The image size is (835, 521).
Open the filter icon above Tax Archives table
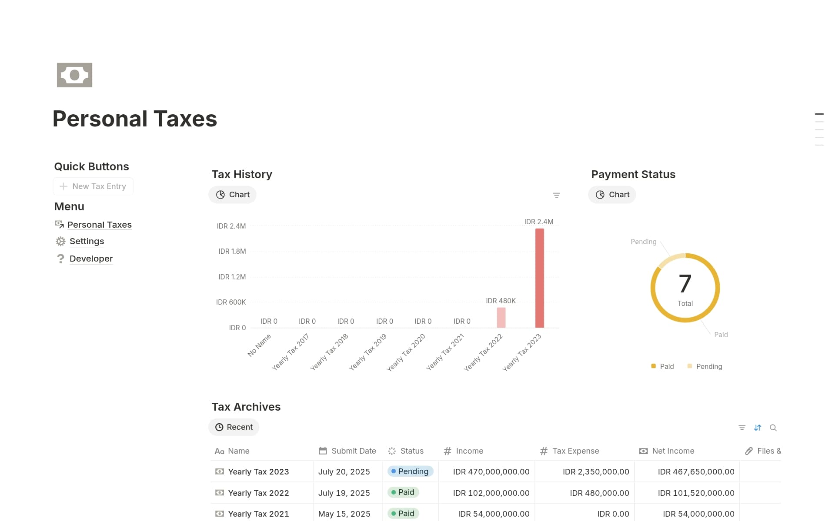click(741, 428)
